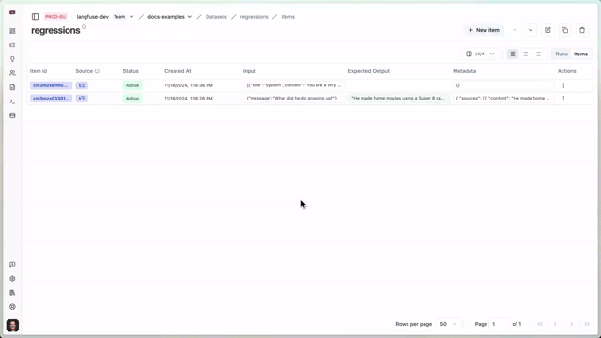Open the Datasets breadcrumb link
The width and height of the screenshot is (601, 338).
tap(216, 17)
